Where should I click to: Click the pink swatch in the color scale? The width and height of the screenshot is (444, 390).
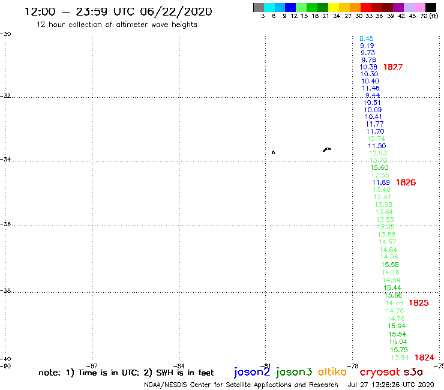[420, 7]
